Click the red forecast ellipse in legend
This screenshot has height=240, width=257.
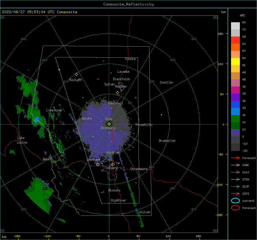coord(235,208)
